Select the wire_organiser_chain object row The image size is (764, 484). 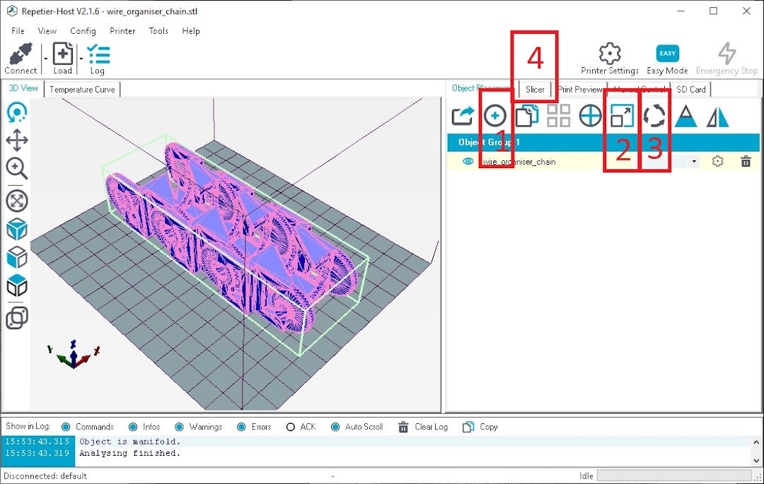(x=603, y=162)
